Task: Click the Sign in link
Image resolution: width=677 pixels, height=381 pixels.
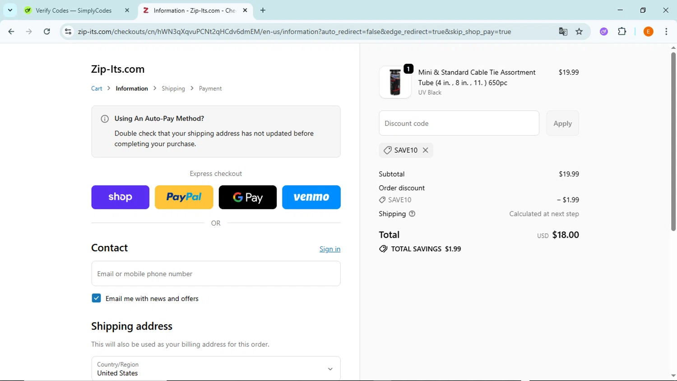Action: (x=330, y=249)
